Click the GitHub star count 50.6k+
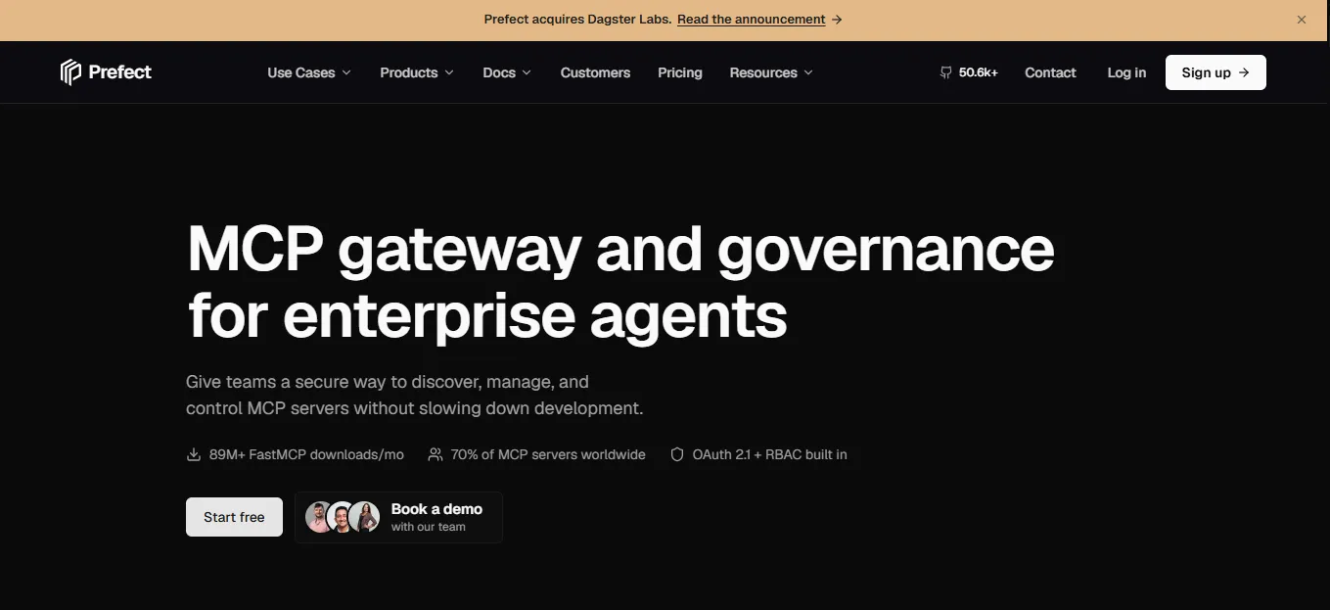Viewport: 1330px width, 610px height. [969, 72]
